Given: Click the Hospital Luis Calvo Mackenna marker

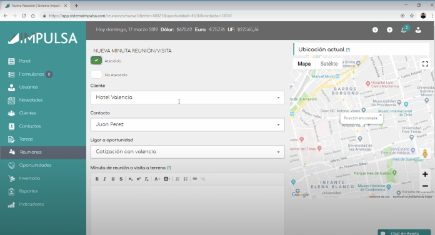Looking at the screenshot, I should [x=368, y=83].
